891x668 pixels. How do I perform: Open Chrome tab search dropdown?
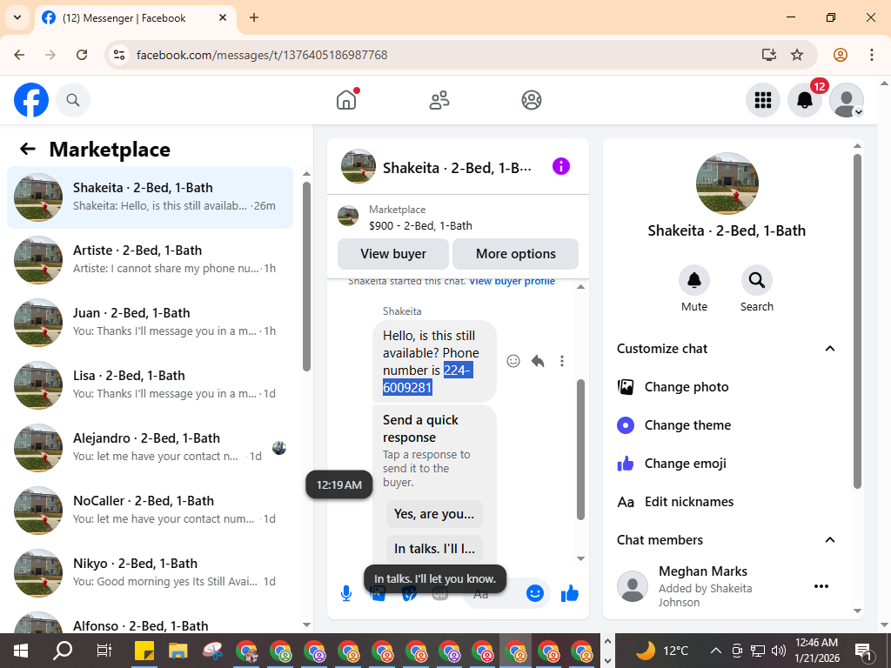point(17,17)
